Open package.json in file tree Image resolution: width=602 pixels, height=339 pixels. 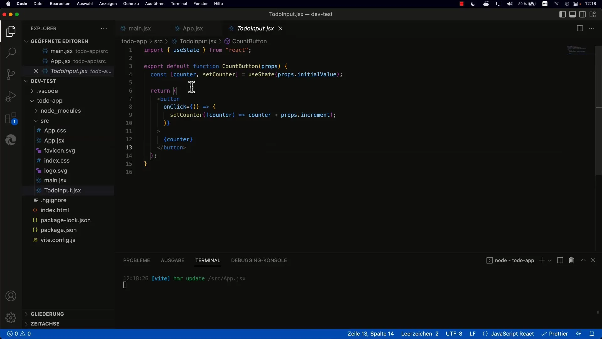tap(58, 230)
